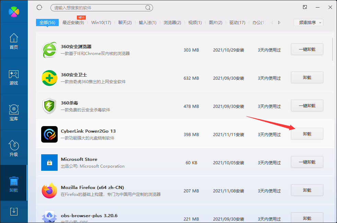Click 一键卸载 for 360安全浏览器

[x=307, y=49]
